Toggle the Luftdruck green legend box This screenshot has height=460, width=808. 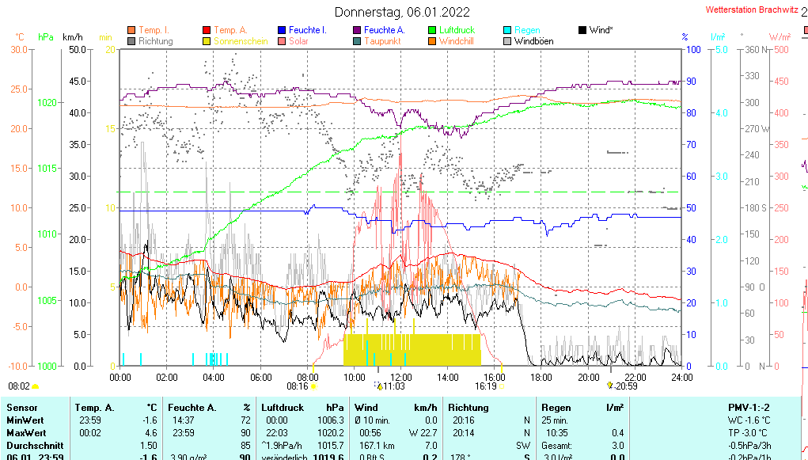click(x=432, y=30)
